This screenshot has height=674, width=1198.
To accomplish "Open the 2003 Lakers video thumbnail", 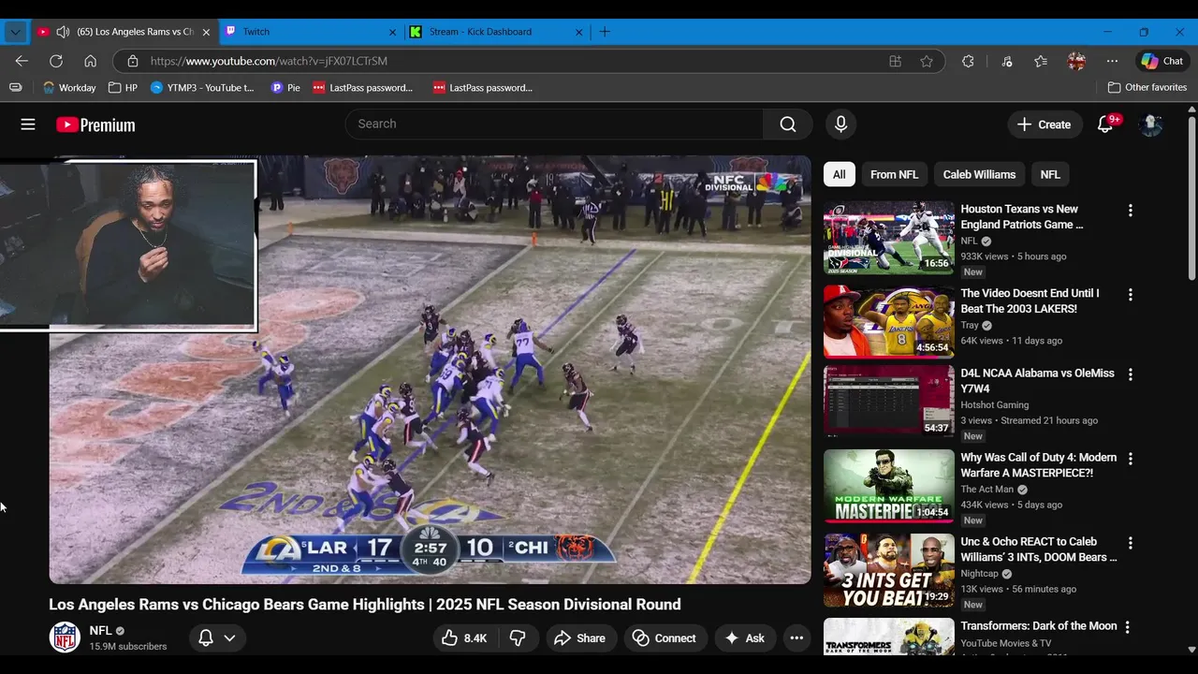I will tap(889, 322).
